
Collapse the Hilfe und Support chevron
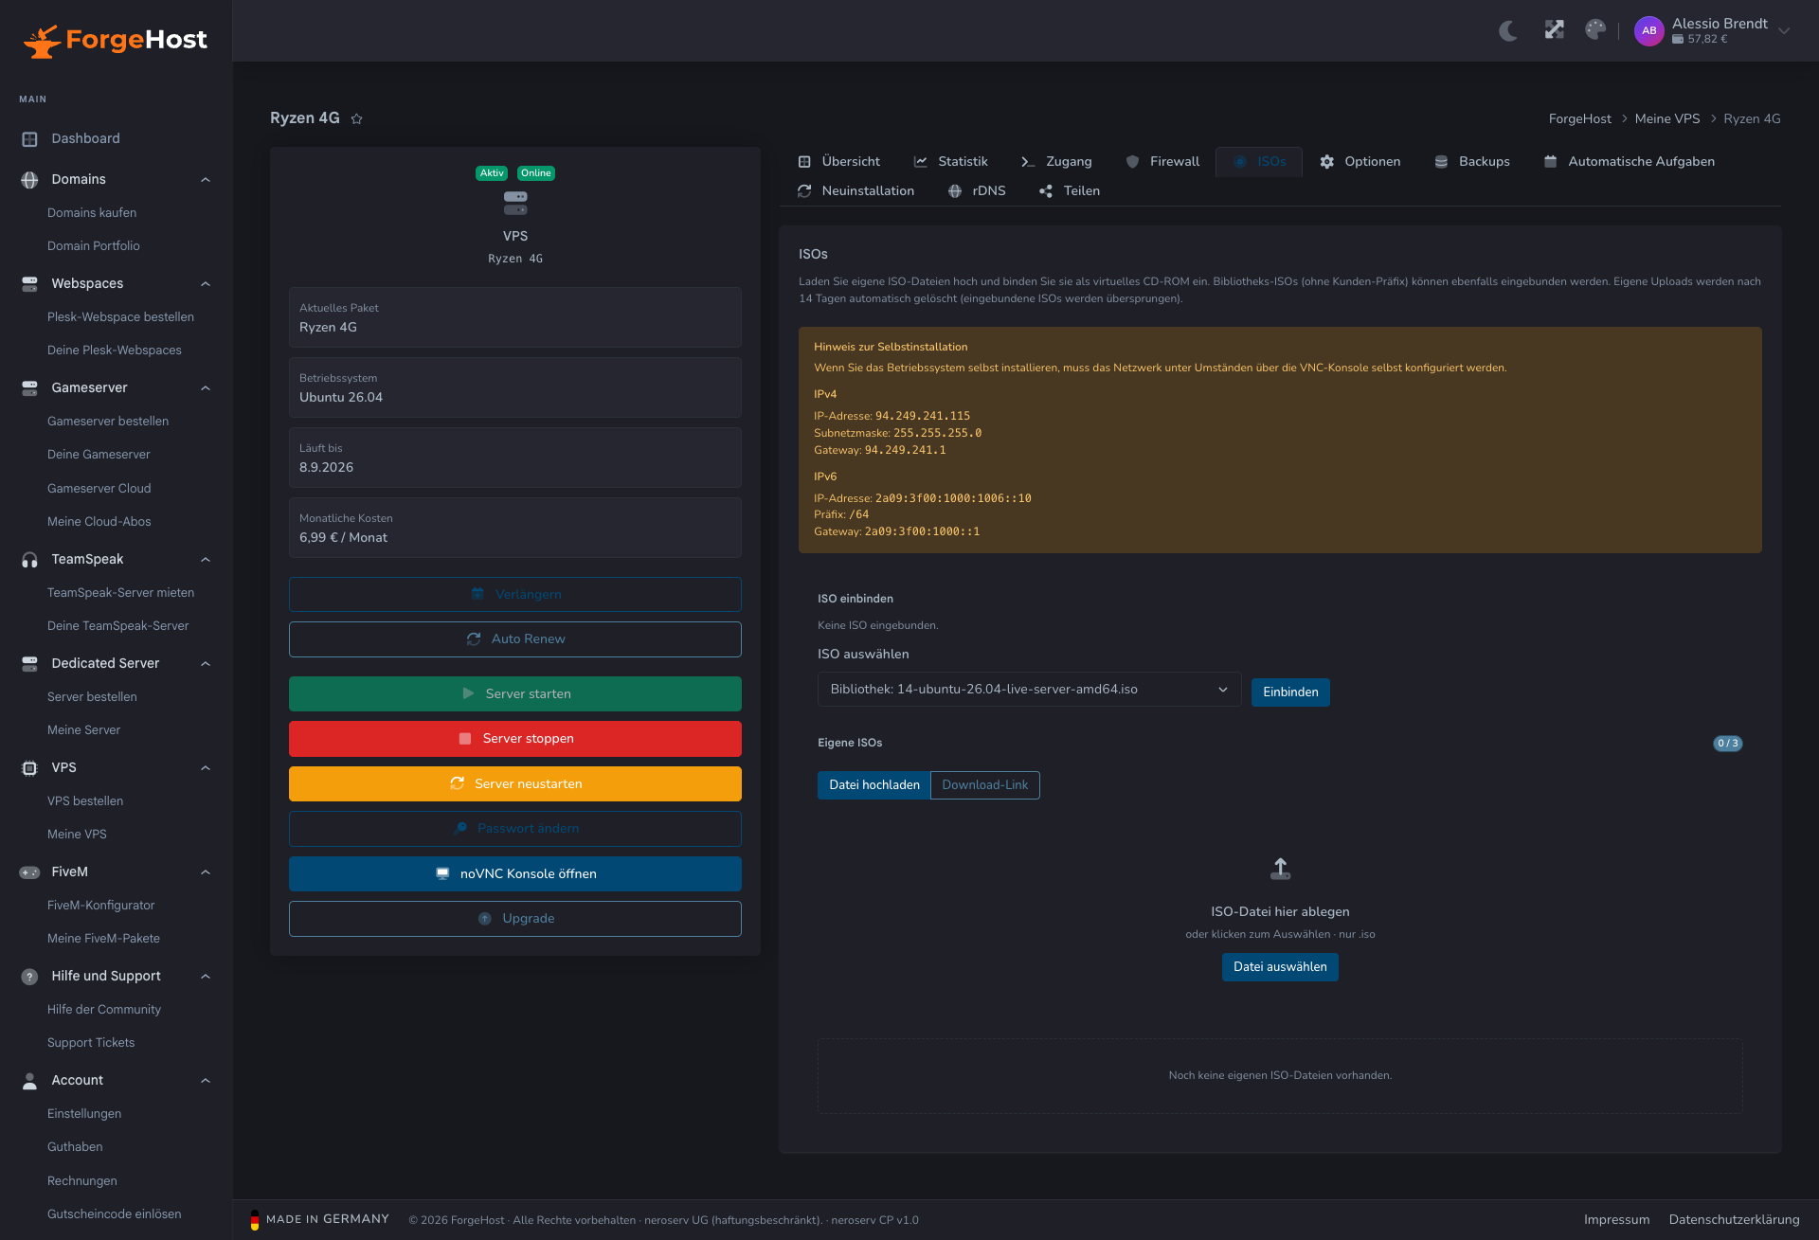pos(206,976)
